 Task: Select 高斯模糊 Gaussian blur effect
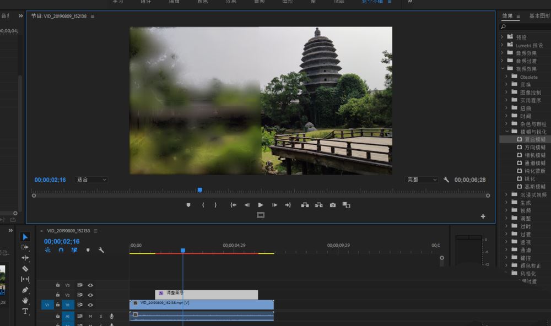pos(534,187)
